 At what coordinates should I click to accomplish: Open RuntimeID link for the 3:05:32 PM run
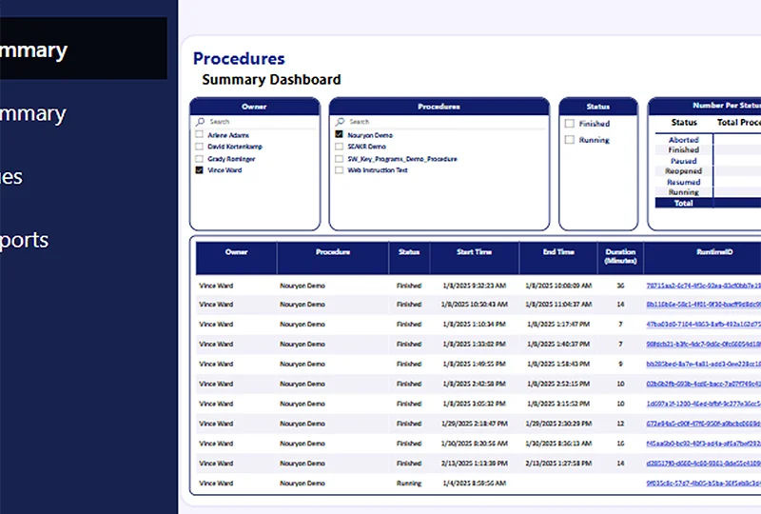[704, 404]
